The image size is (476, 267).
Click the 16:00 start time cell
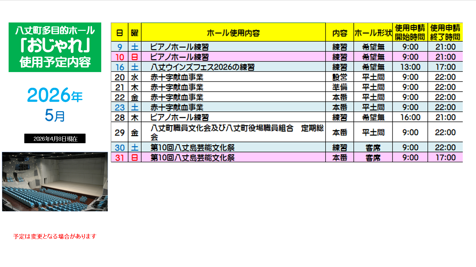(410, 117)
